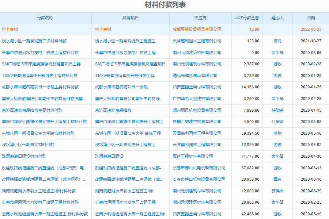Open supplier 清远光辉金属品有限公司
The height and width of the screenshot is (219, 329).
195,76
